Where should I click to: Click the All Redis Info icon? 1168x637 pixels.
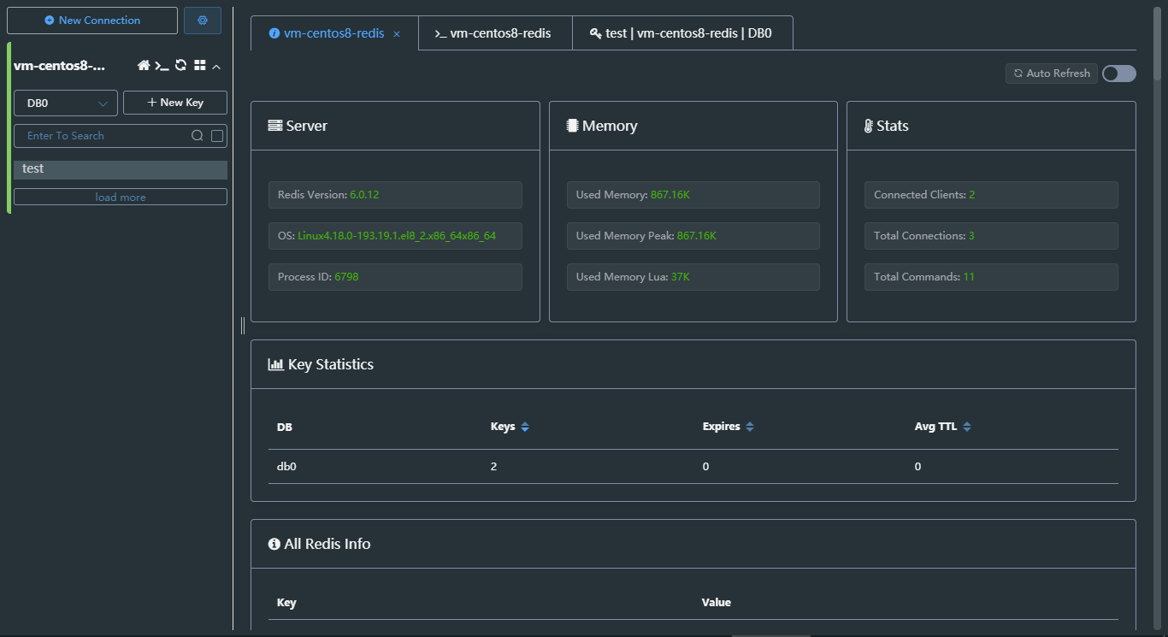coord(274,544)
